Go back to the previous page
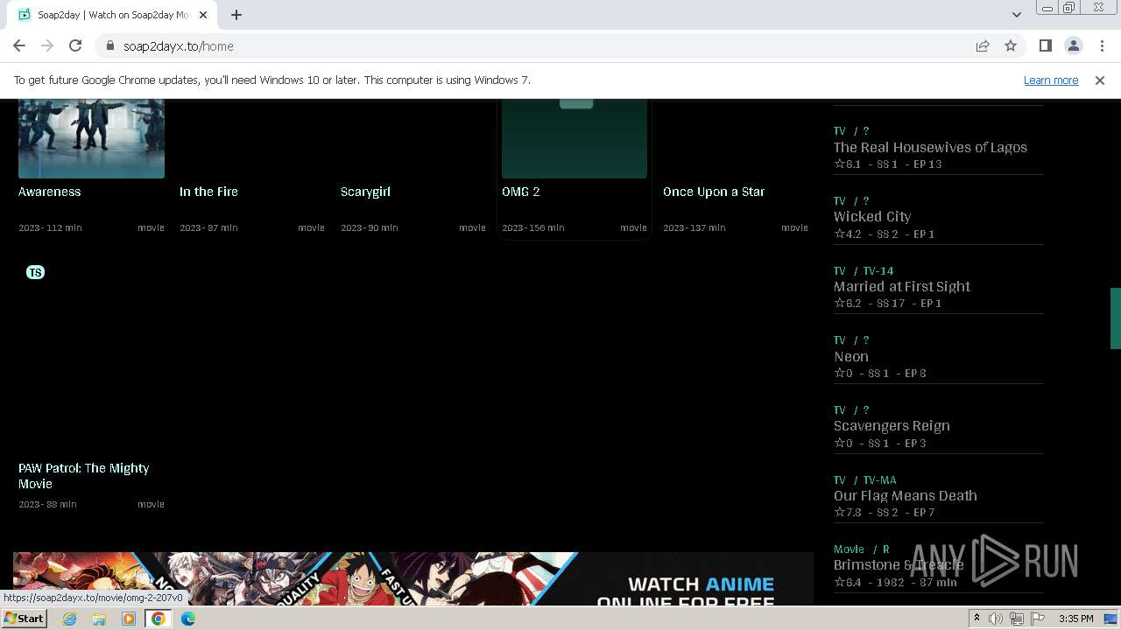 point(19,46)
